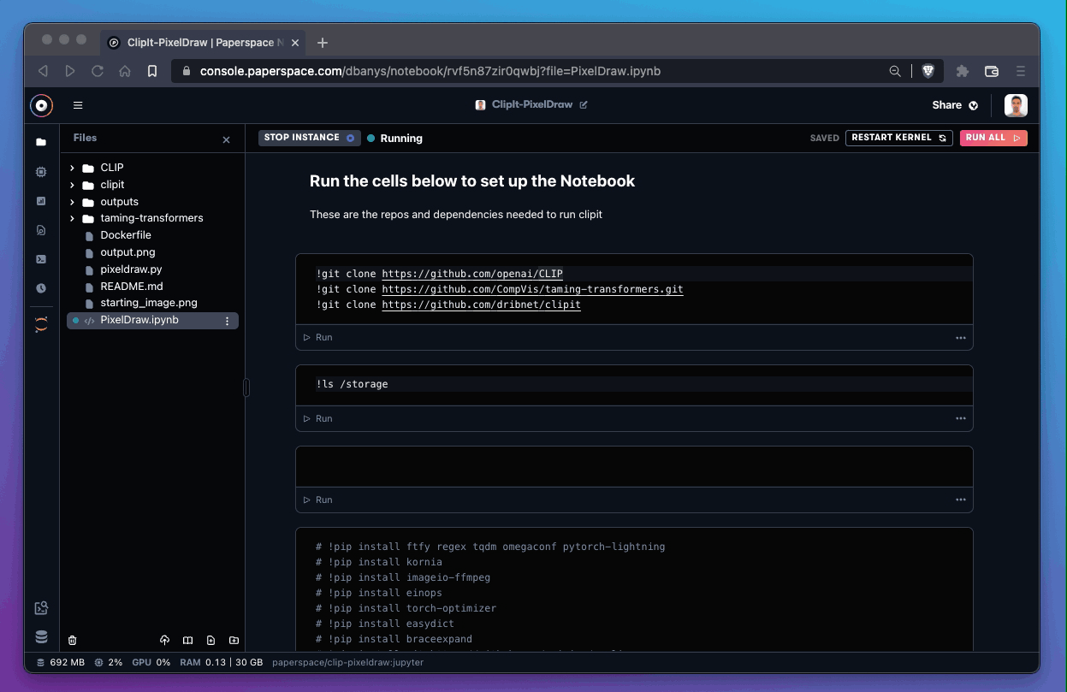Click the new file icon in Files panel

(210, 641)
